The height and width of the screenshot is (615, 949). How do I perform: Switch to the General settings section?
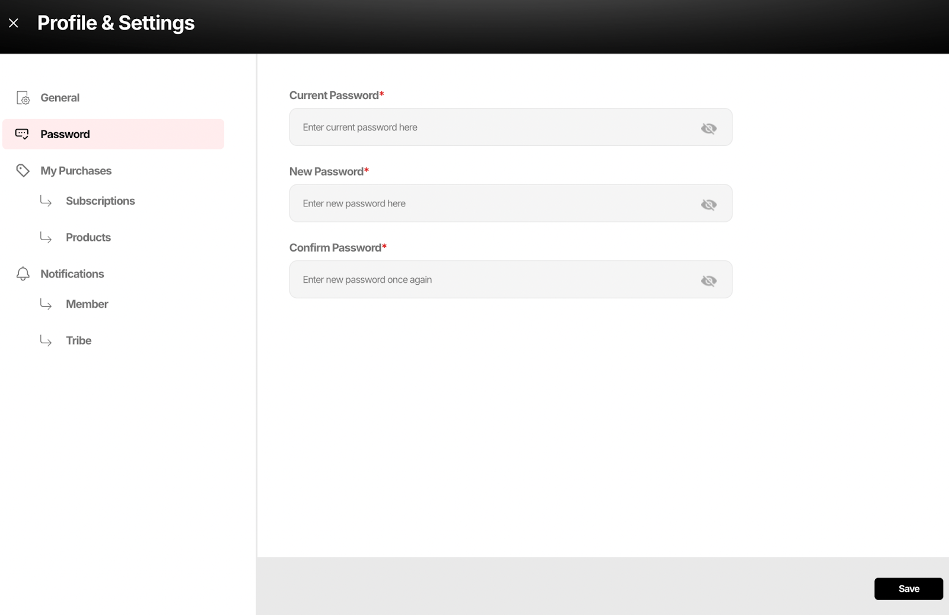pyautogui.click(x=59, y=97)
